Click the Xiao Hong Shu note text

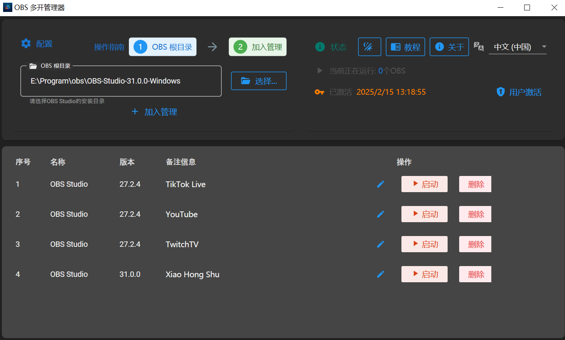(x=192, y=274)
